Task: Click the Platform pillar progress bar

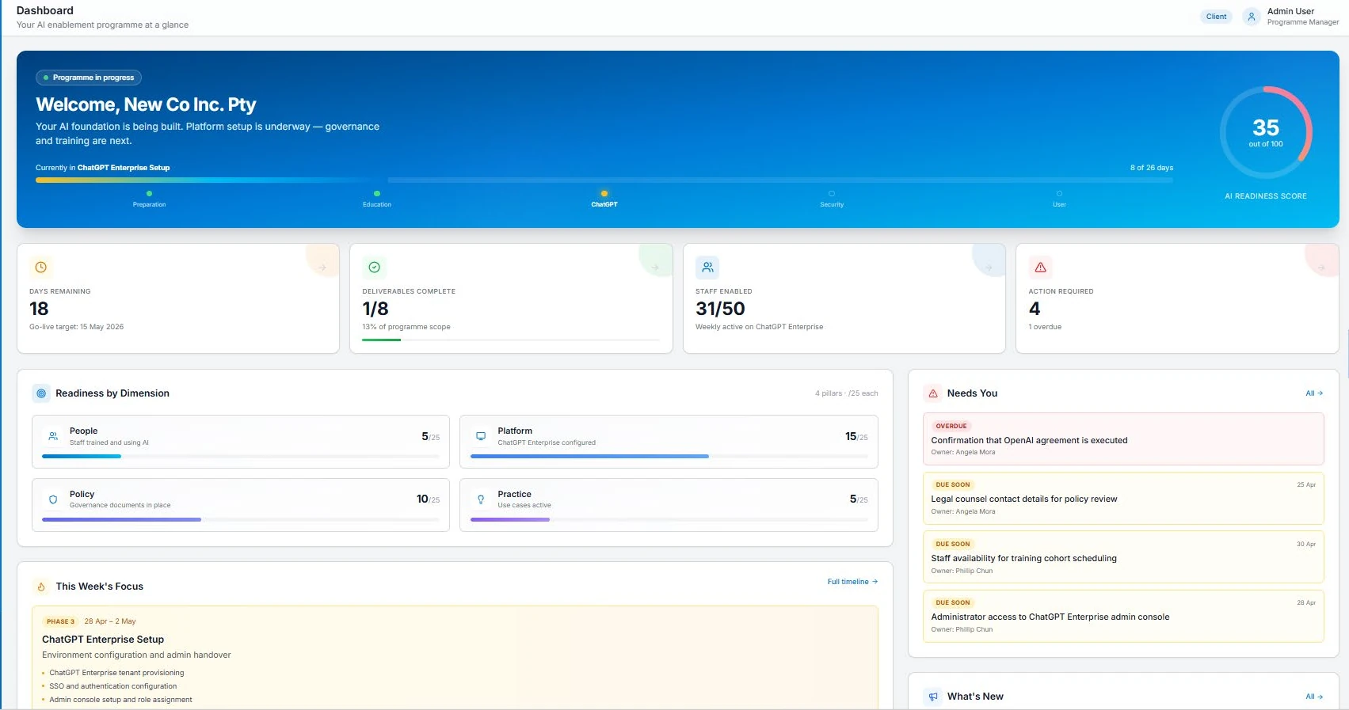Action: click(x=669, y=456)
